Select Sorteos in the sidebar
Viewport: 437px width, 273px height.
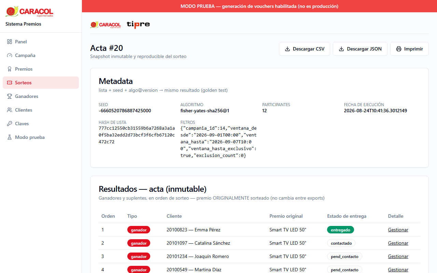[x=41, y=83]
